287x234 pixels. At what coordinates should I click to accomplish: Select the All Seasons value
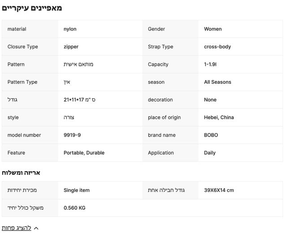pos(217,82)
